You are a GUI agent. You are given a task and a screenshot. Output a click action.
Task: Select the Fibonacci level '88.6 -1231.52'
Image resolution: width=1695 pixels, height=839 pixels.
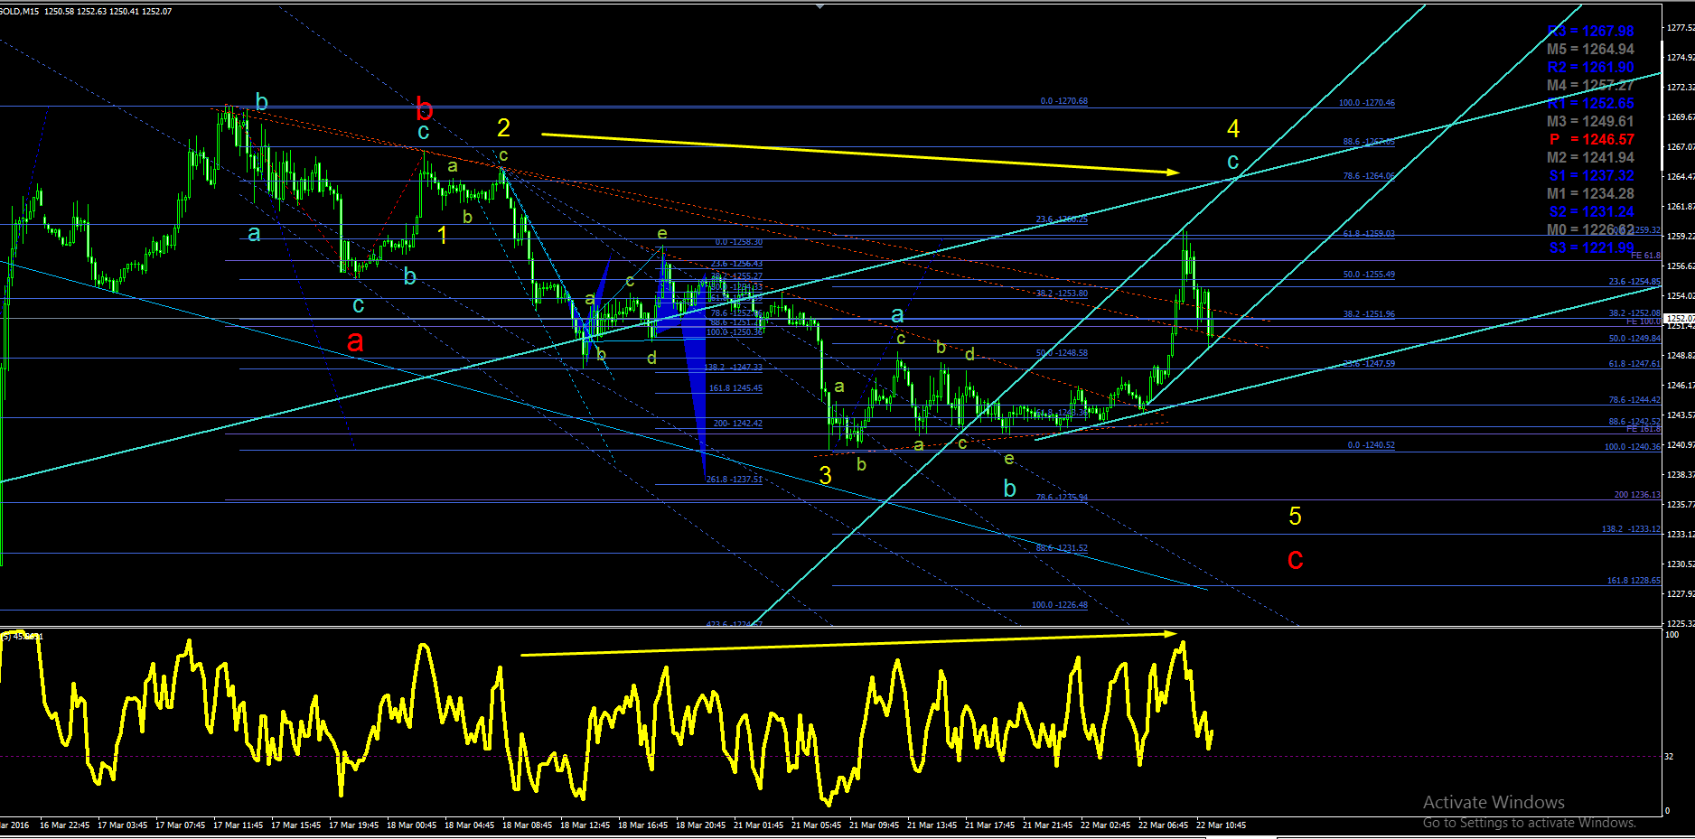click(1062, 548)
